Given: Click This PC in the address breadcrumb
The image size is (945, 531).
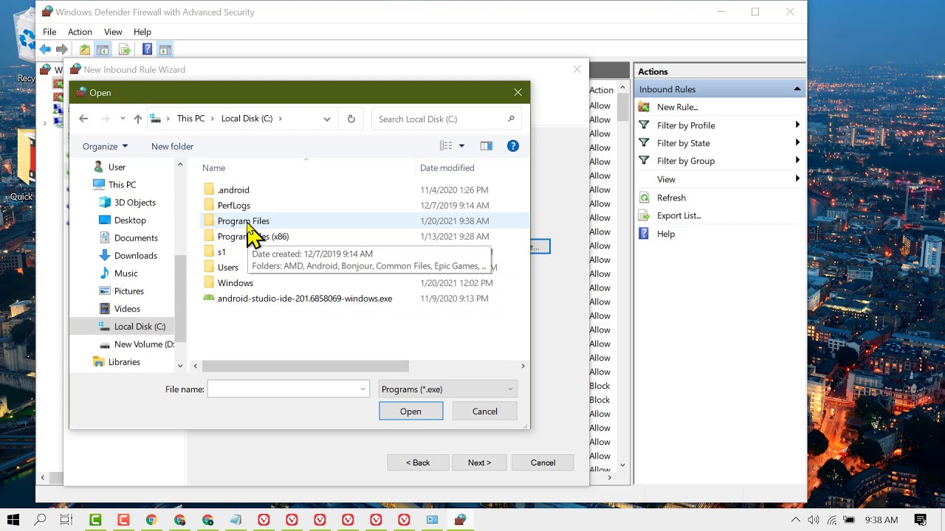Looking at the screenshot, I should pos(190,119).
